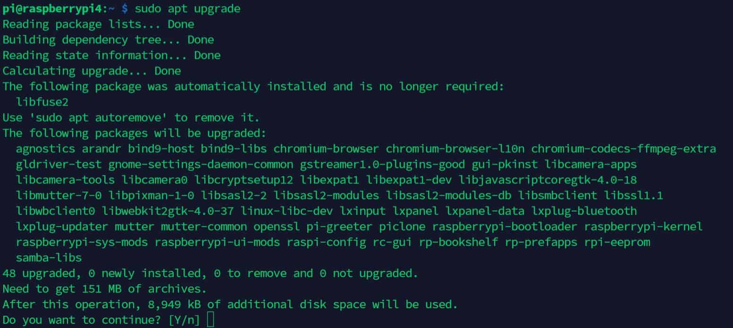Click the 'Calculating upgrade... Done' line
The width and height of the screenshot is (733, 328).
coord(92,71)
